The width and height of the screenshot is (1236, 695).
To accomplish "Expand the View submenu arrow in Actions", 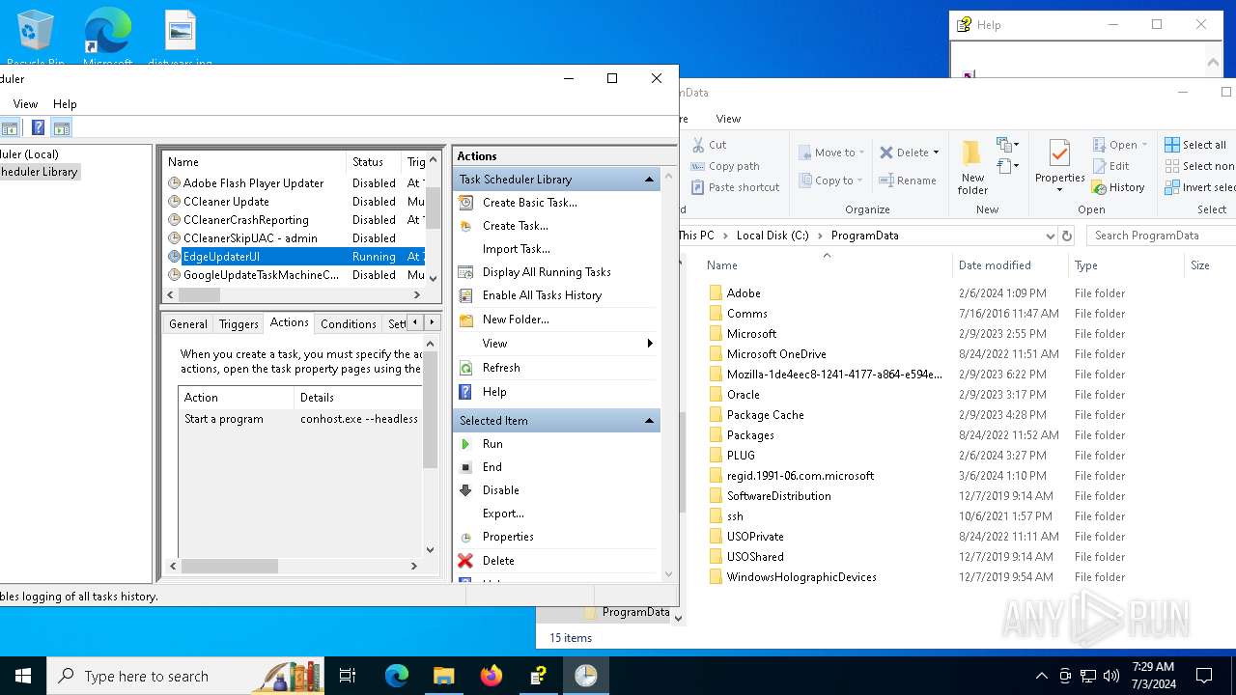I will coord(650,344).
